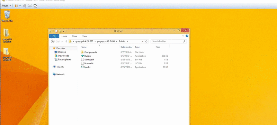The image size is (277, 125).
Task: Click the Forward navigation arrow
Action: coord(58,41)
